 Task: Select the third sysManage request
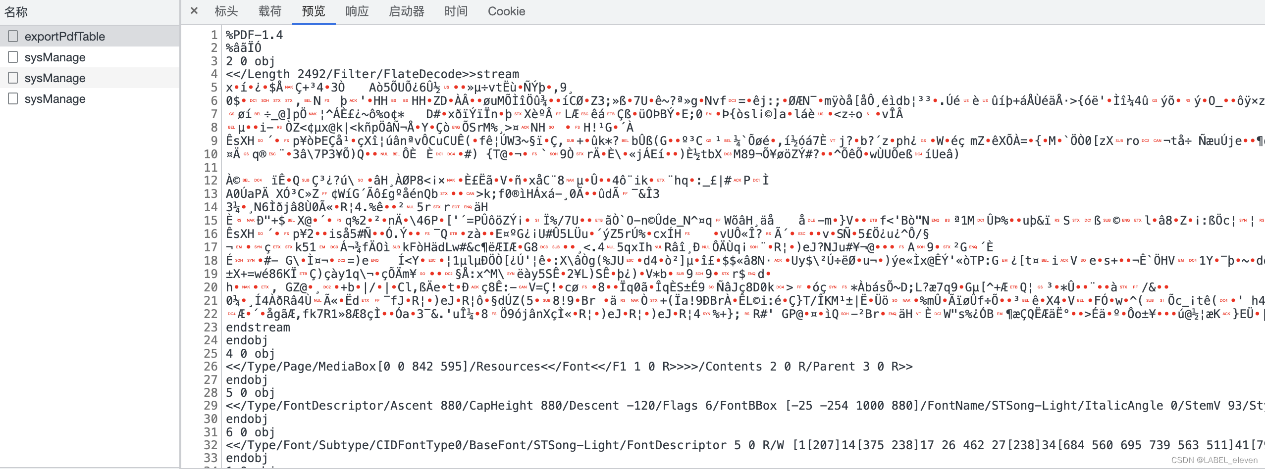(90, 98)
